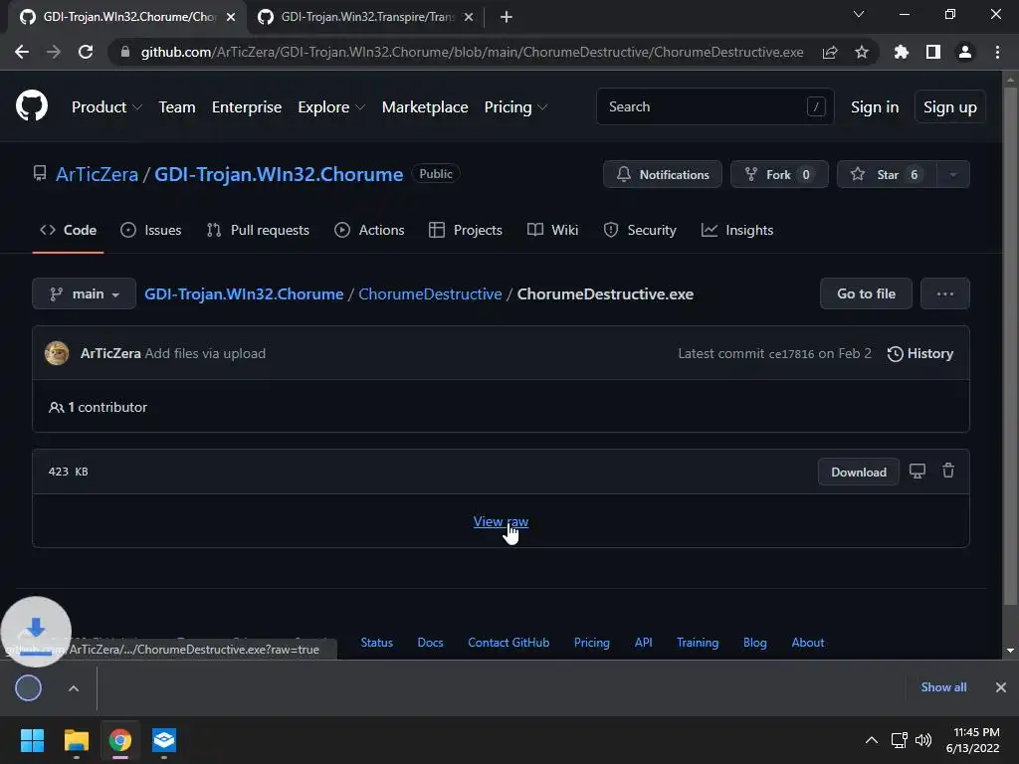Click the browser address bar URL
The width and height of the screenshot is (1019, 764).
(472, 52)
